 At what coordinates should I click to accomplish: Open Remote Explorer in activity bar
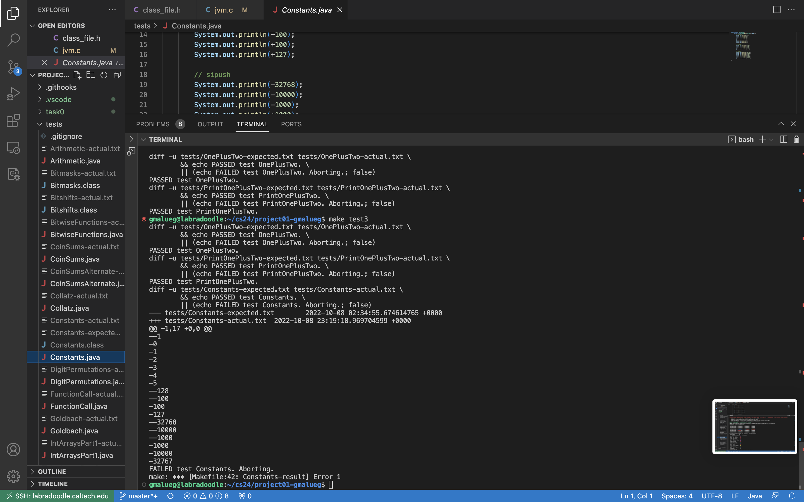[x=13, y=148]
